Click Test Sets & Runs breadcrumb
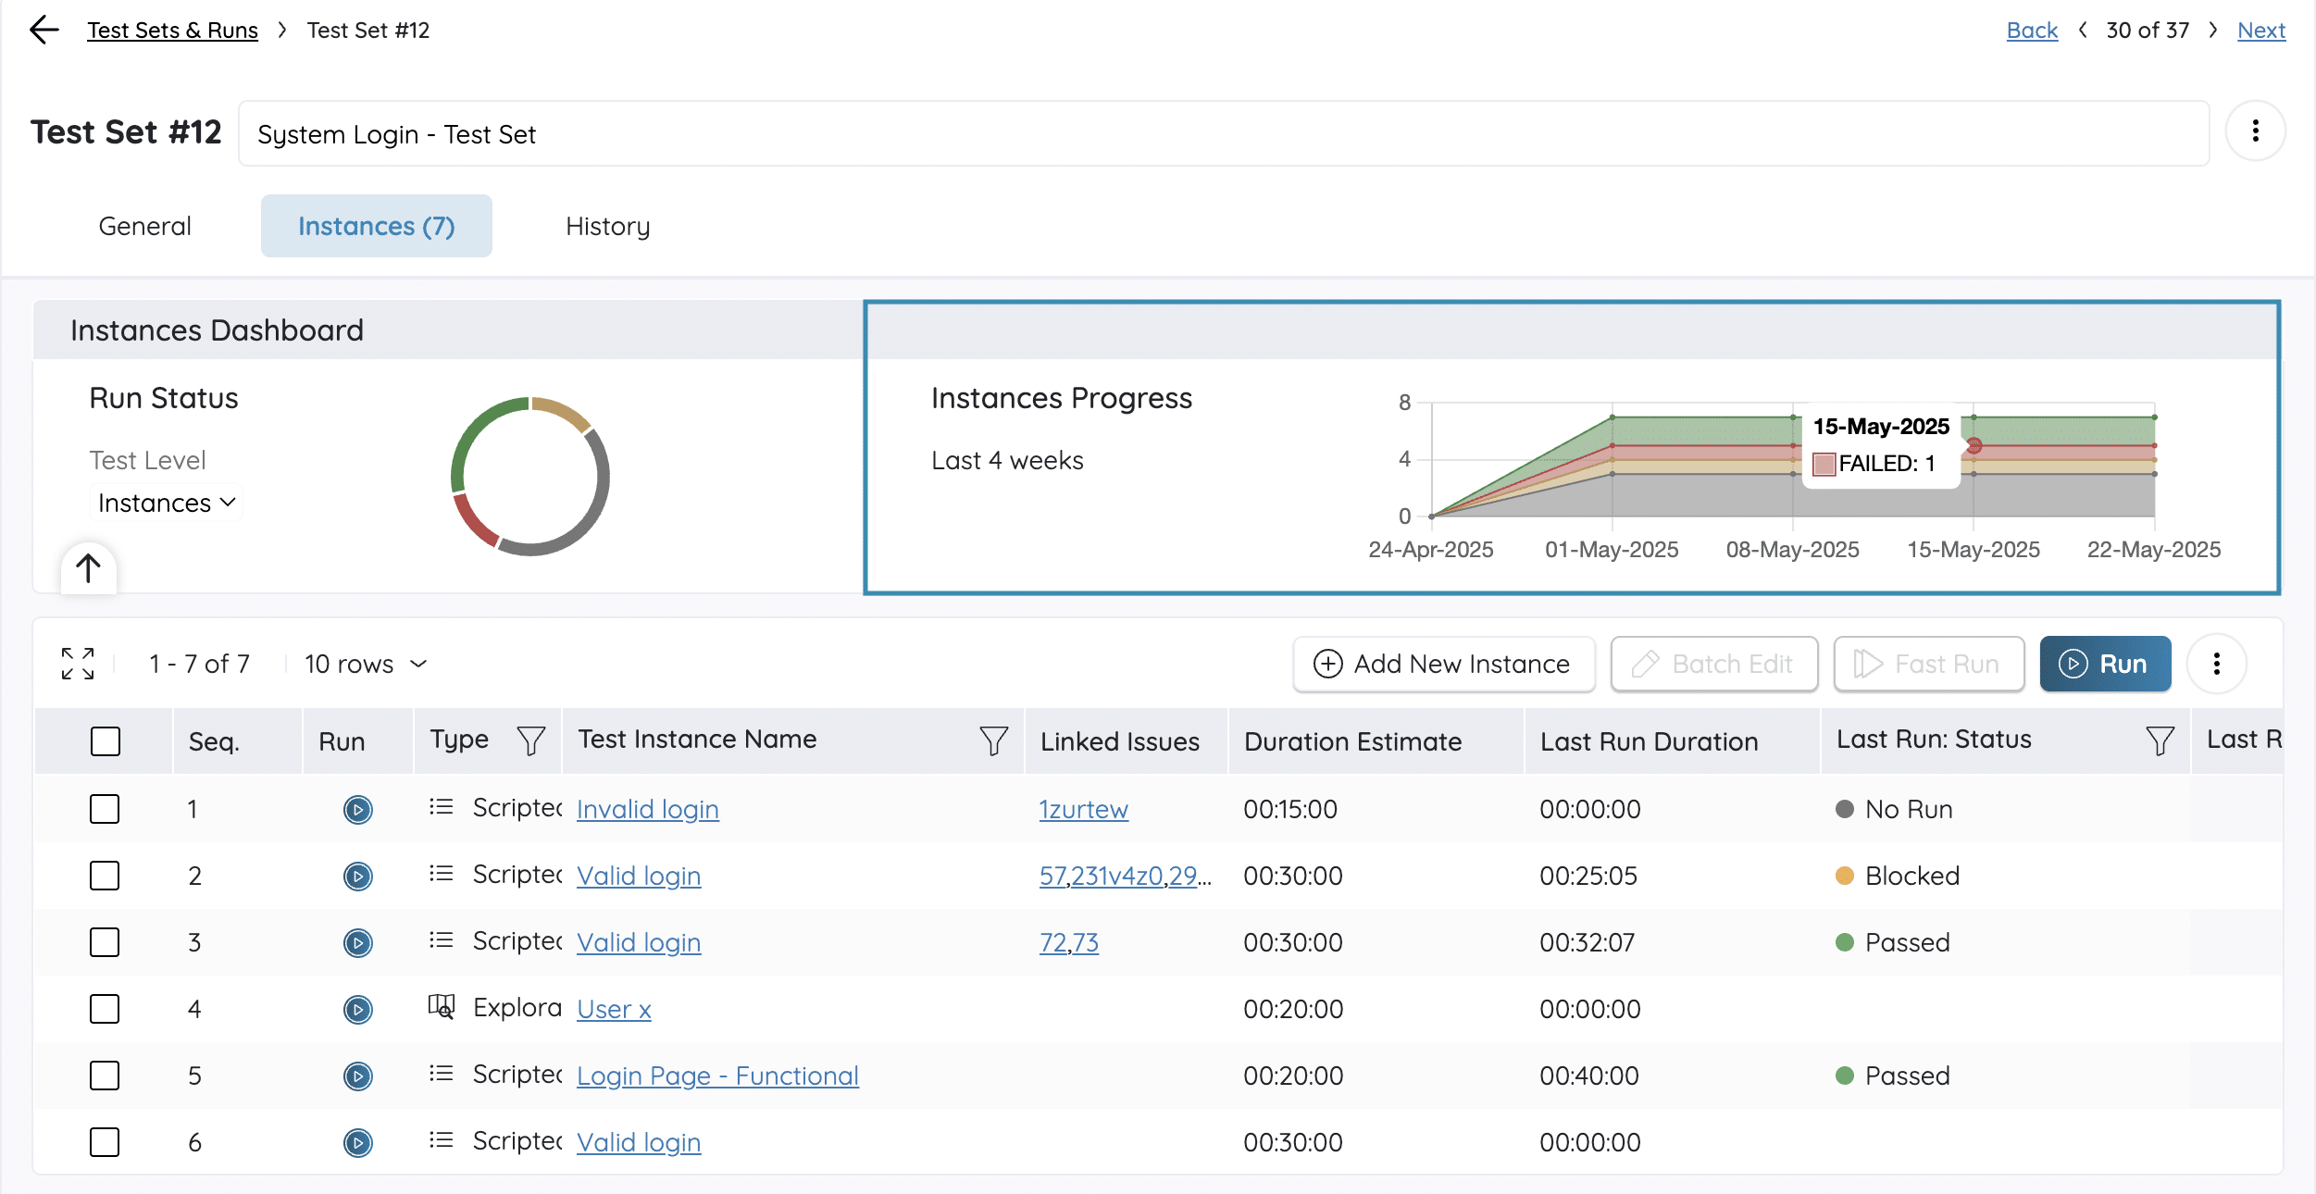This screenshot has width=2316, height=1194. pyautogui.click(x=173, y=31)
